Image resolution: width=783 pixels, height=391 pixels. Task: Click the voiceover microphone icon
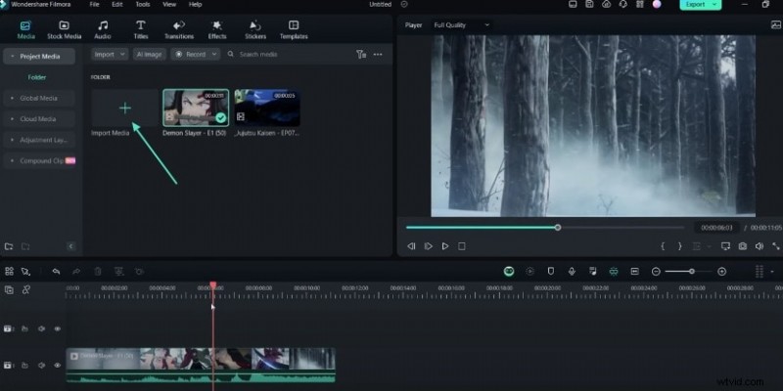click(571, 271)
